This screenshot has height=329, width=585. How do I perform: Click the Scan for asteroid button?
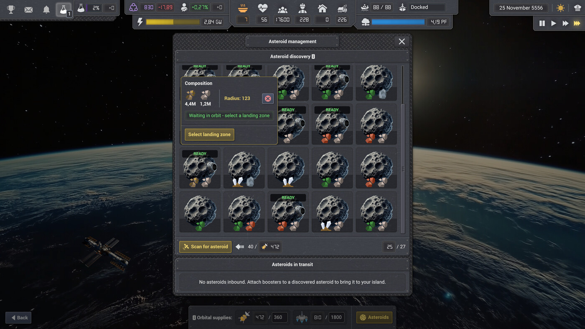pyautogui.click(x=205, y=247)
